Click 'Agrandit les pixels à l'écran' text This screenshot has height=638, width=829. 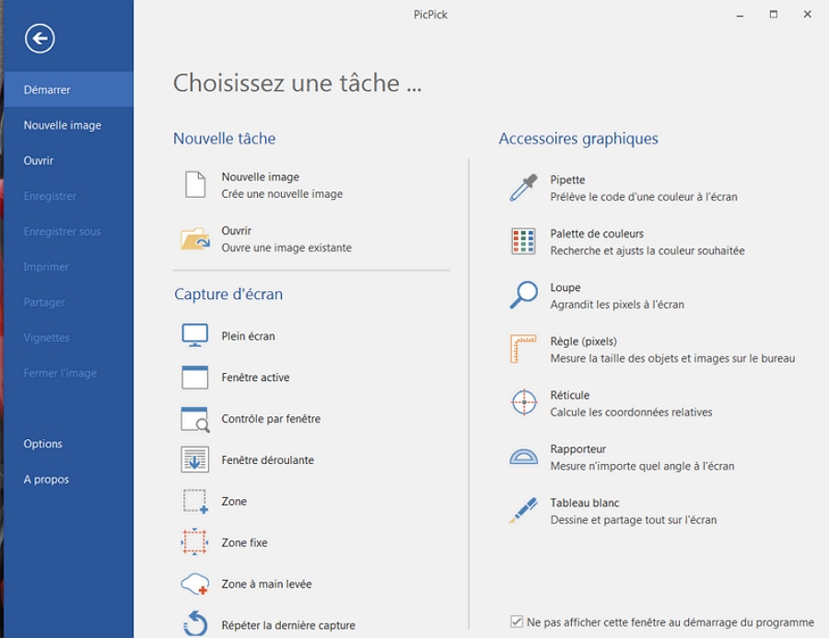[617, 305]
